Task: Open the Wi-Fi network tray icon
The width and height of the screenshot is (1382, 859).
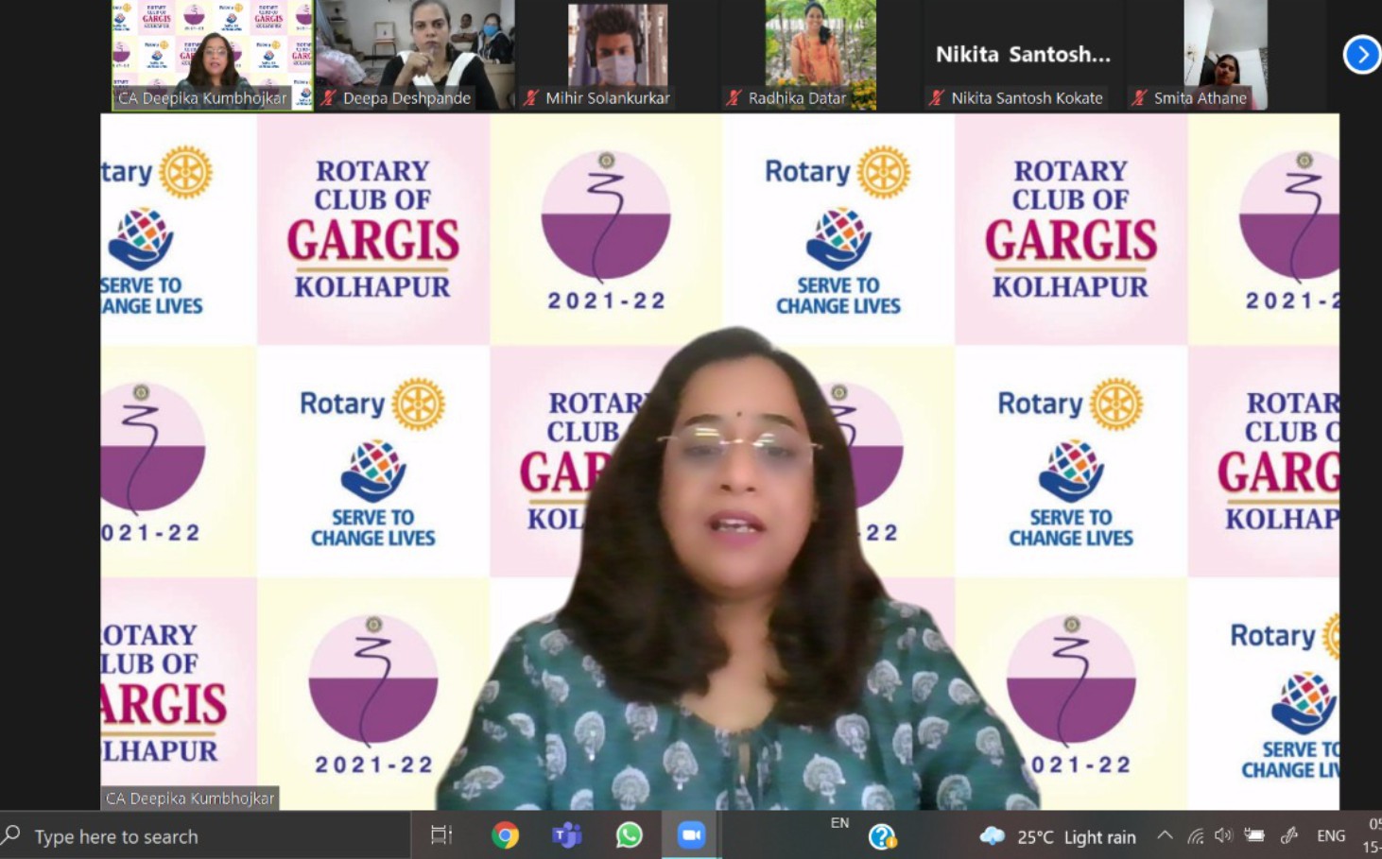Action: point(1196,836)
